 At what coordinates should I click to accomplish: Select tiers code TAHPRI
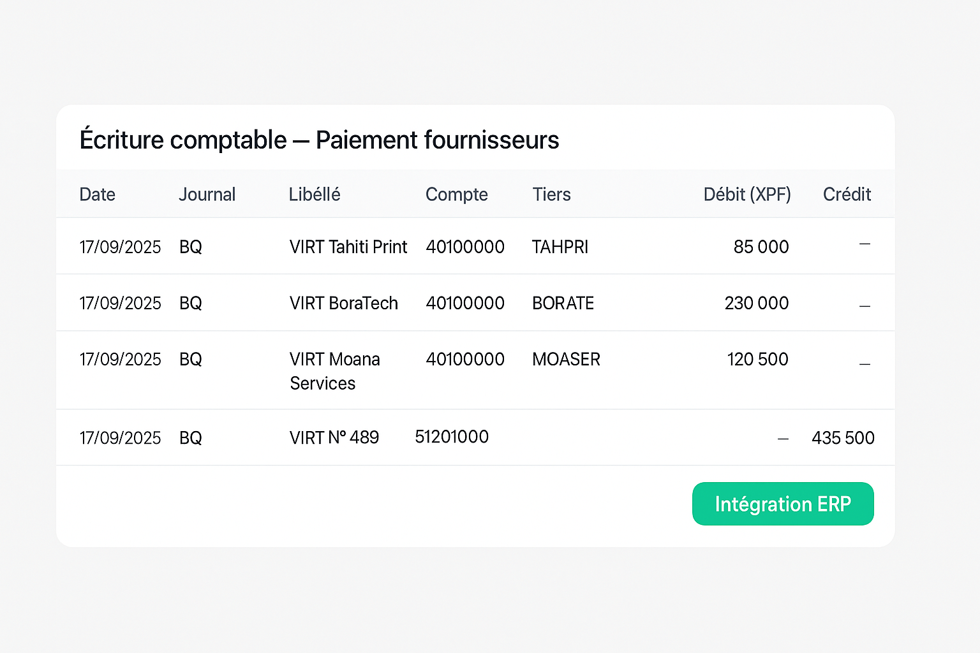[560, 247]
